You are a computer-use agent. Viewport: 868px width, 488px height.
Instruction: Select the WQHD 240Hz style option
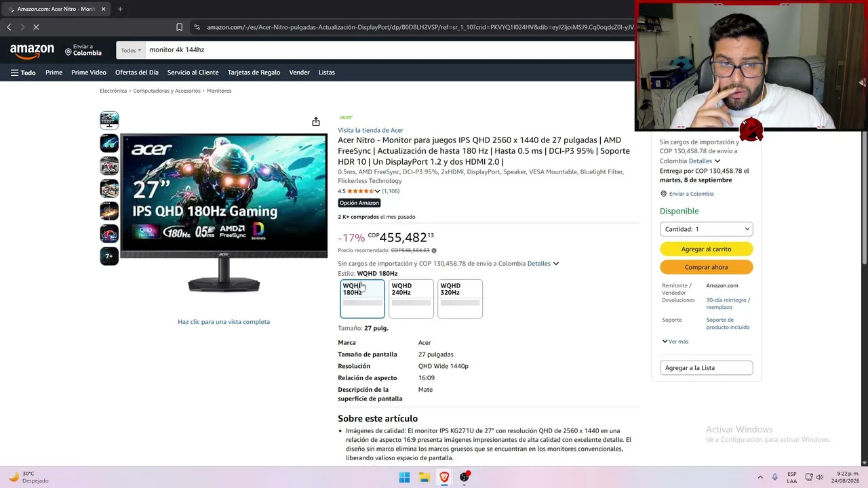click(411, 299)
